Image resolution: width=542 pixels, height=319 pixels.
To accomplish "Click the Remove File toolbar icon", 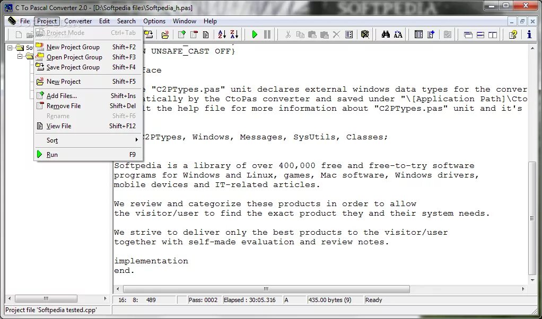I will [x=194, y=34].
